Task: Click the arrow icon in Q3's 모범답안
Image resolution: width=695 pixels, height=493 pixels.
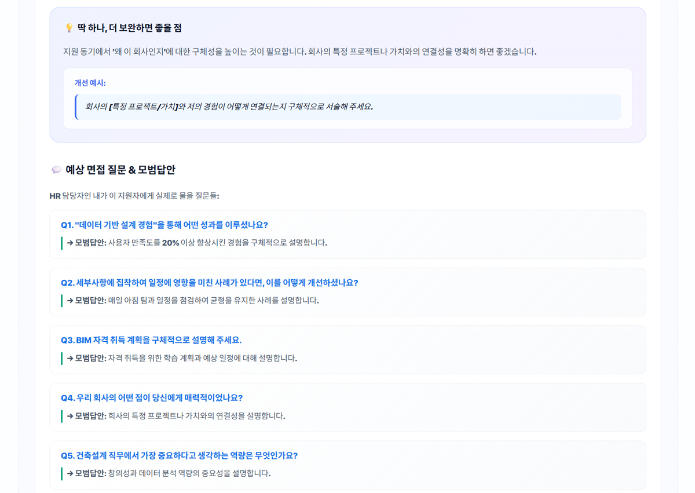Action: (69, 358)
